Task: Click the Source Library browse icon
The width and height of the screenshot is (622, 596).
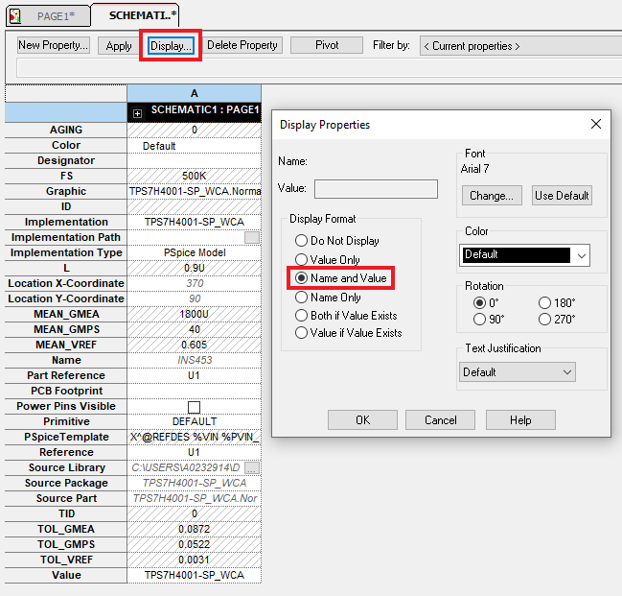Action: click(x=252, y=467)
